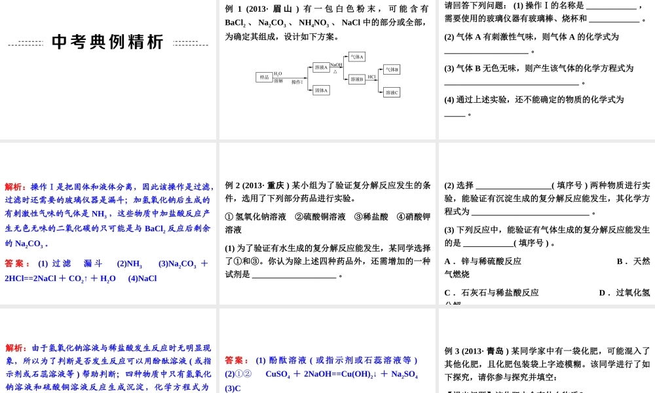The height and width of the screenshot is (393, 655).
Task: Click the red '答案:' label before 酚酞溶液
Action: pos(237,360)
